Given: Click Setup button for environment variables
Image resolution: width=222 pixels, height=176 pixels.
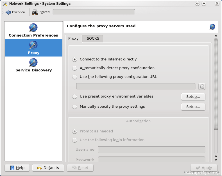Looking at the screenshot, I should click(x=193, y=97).
